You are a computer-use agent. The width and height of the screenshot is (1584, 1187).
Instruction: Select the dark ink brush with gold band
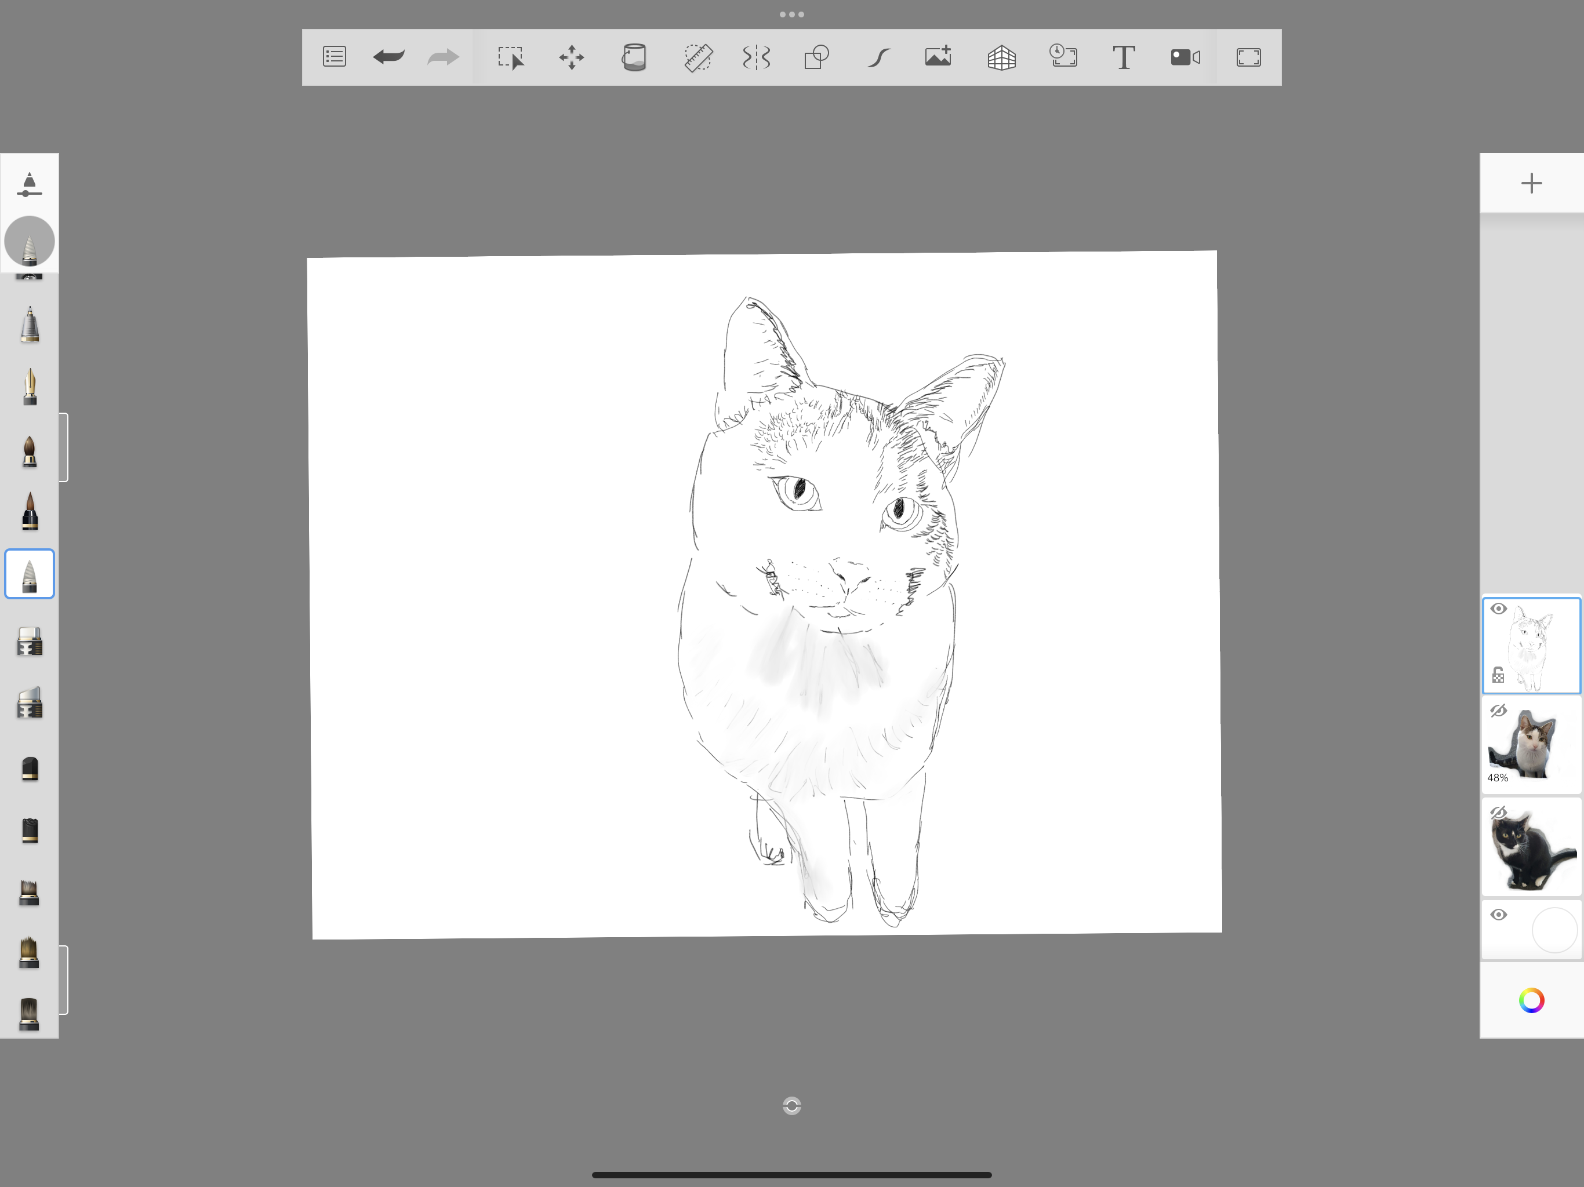click(x=30, y=511)
